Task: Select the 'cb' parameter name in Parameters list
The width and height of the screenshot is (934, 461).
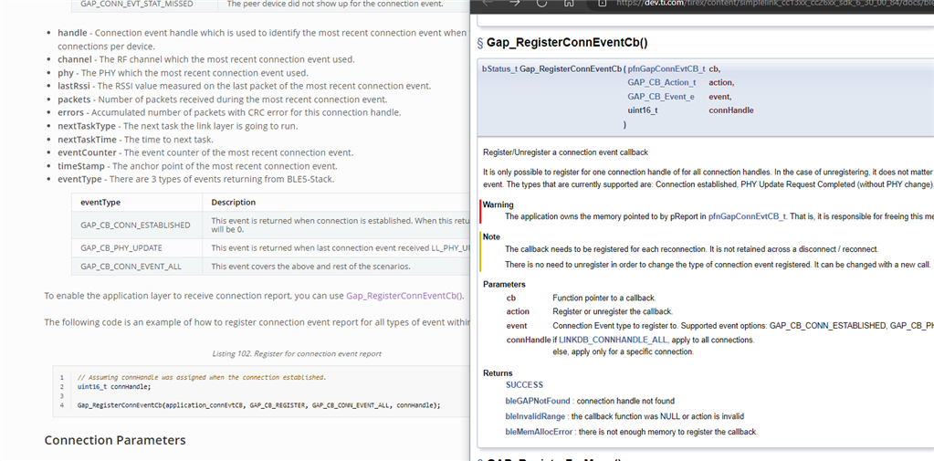Action: (x=511, y=298)
